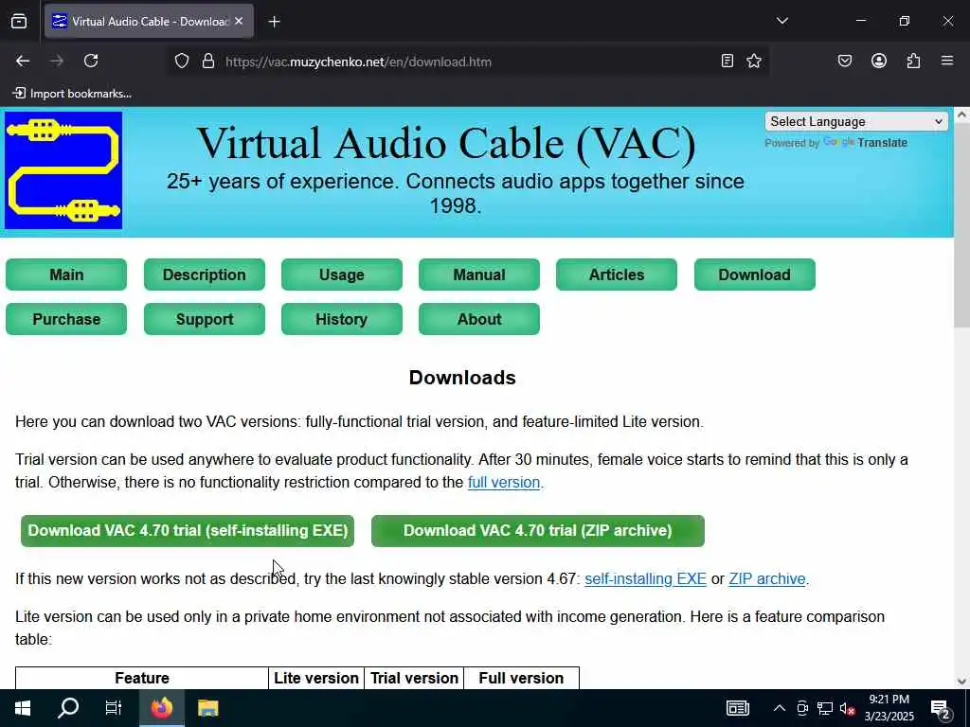The image size is (970, 727).
Task: Click Import bookmarks in bookmarks bar
Action: pyautogui.click(x=72, y=94)
